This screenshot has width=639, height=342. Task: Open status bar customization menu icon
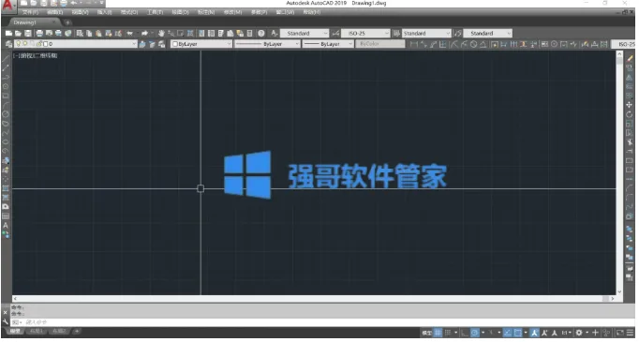pyautogui.click(x=629, y=333)
